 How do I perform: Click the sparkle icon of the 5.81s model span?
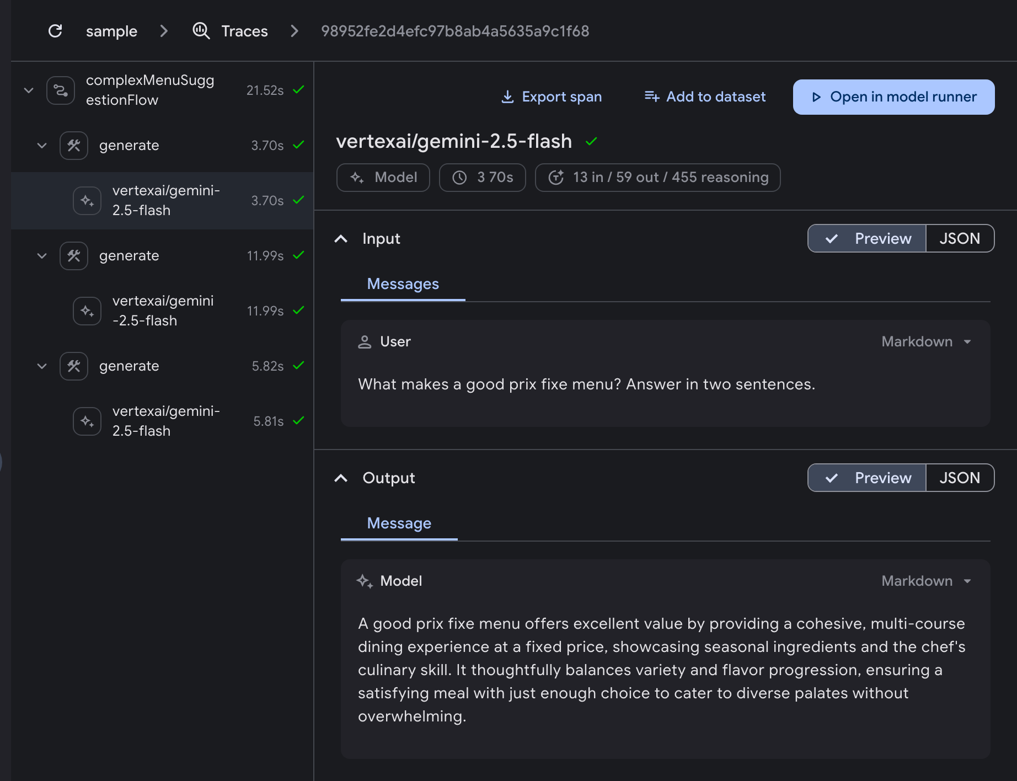[87, 421]
